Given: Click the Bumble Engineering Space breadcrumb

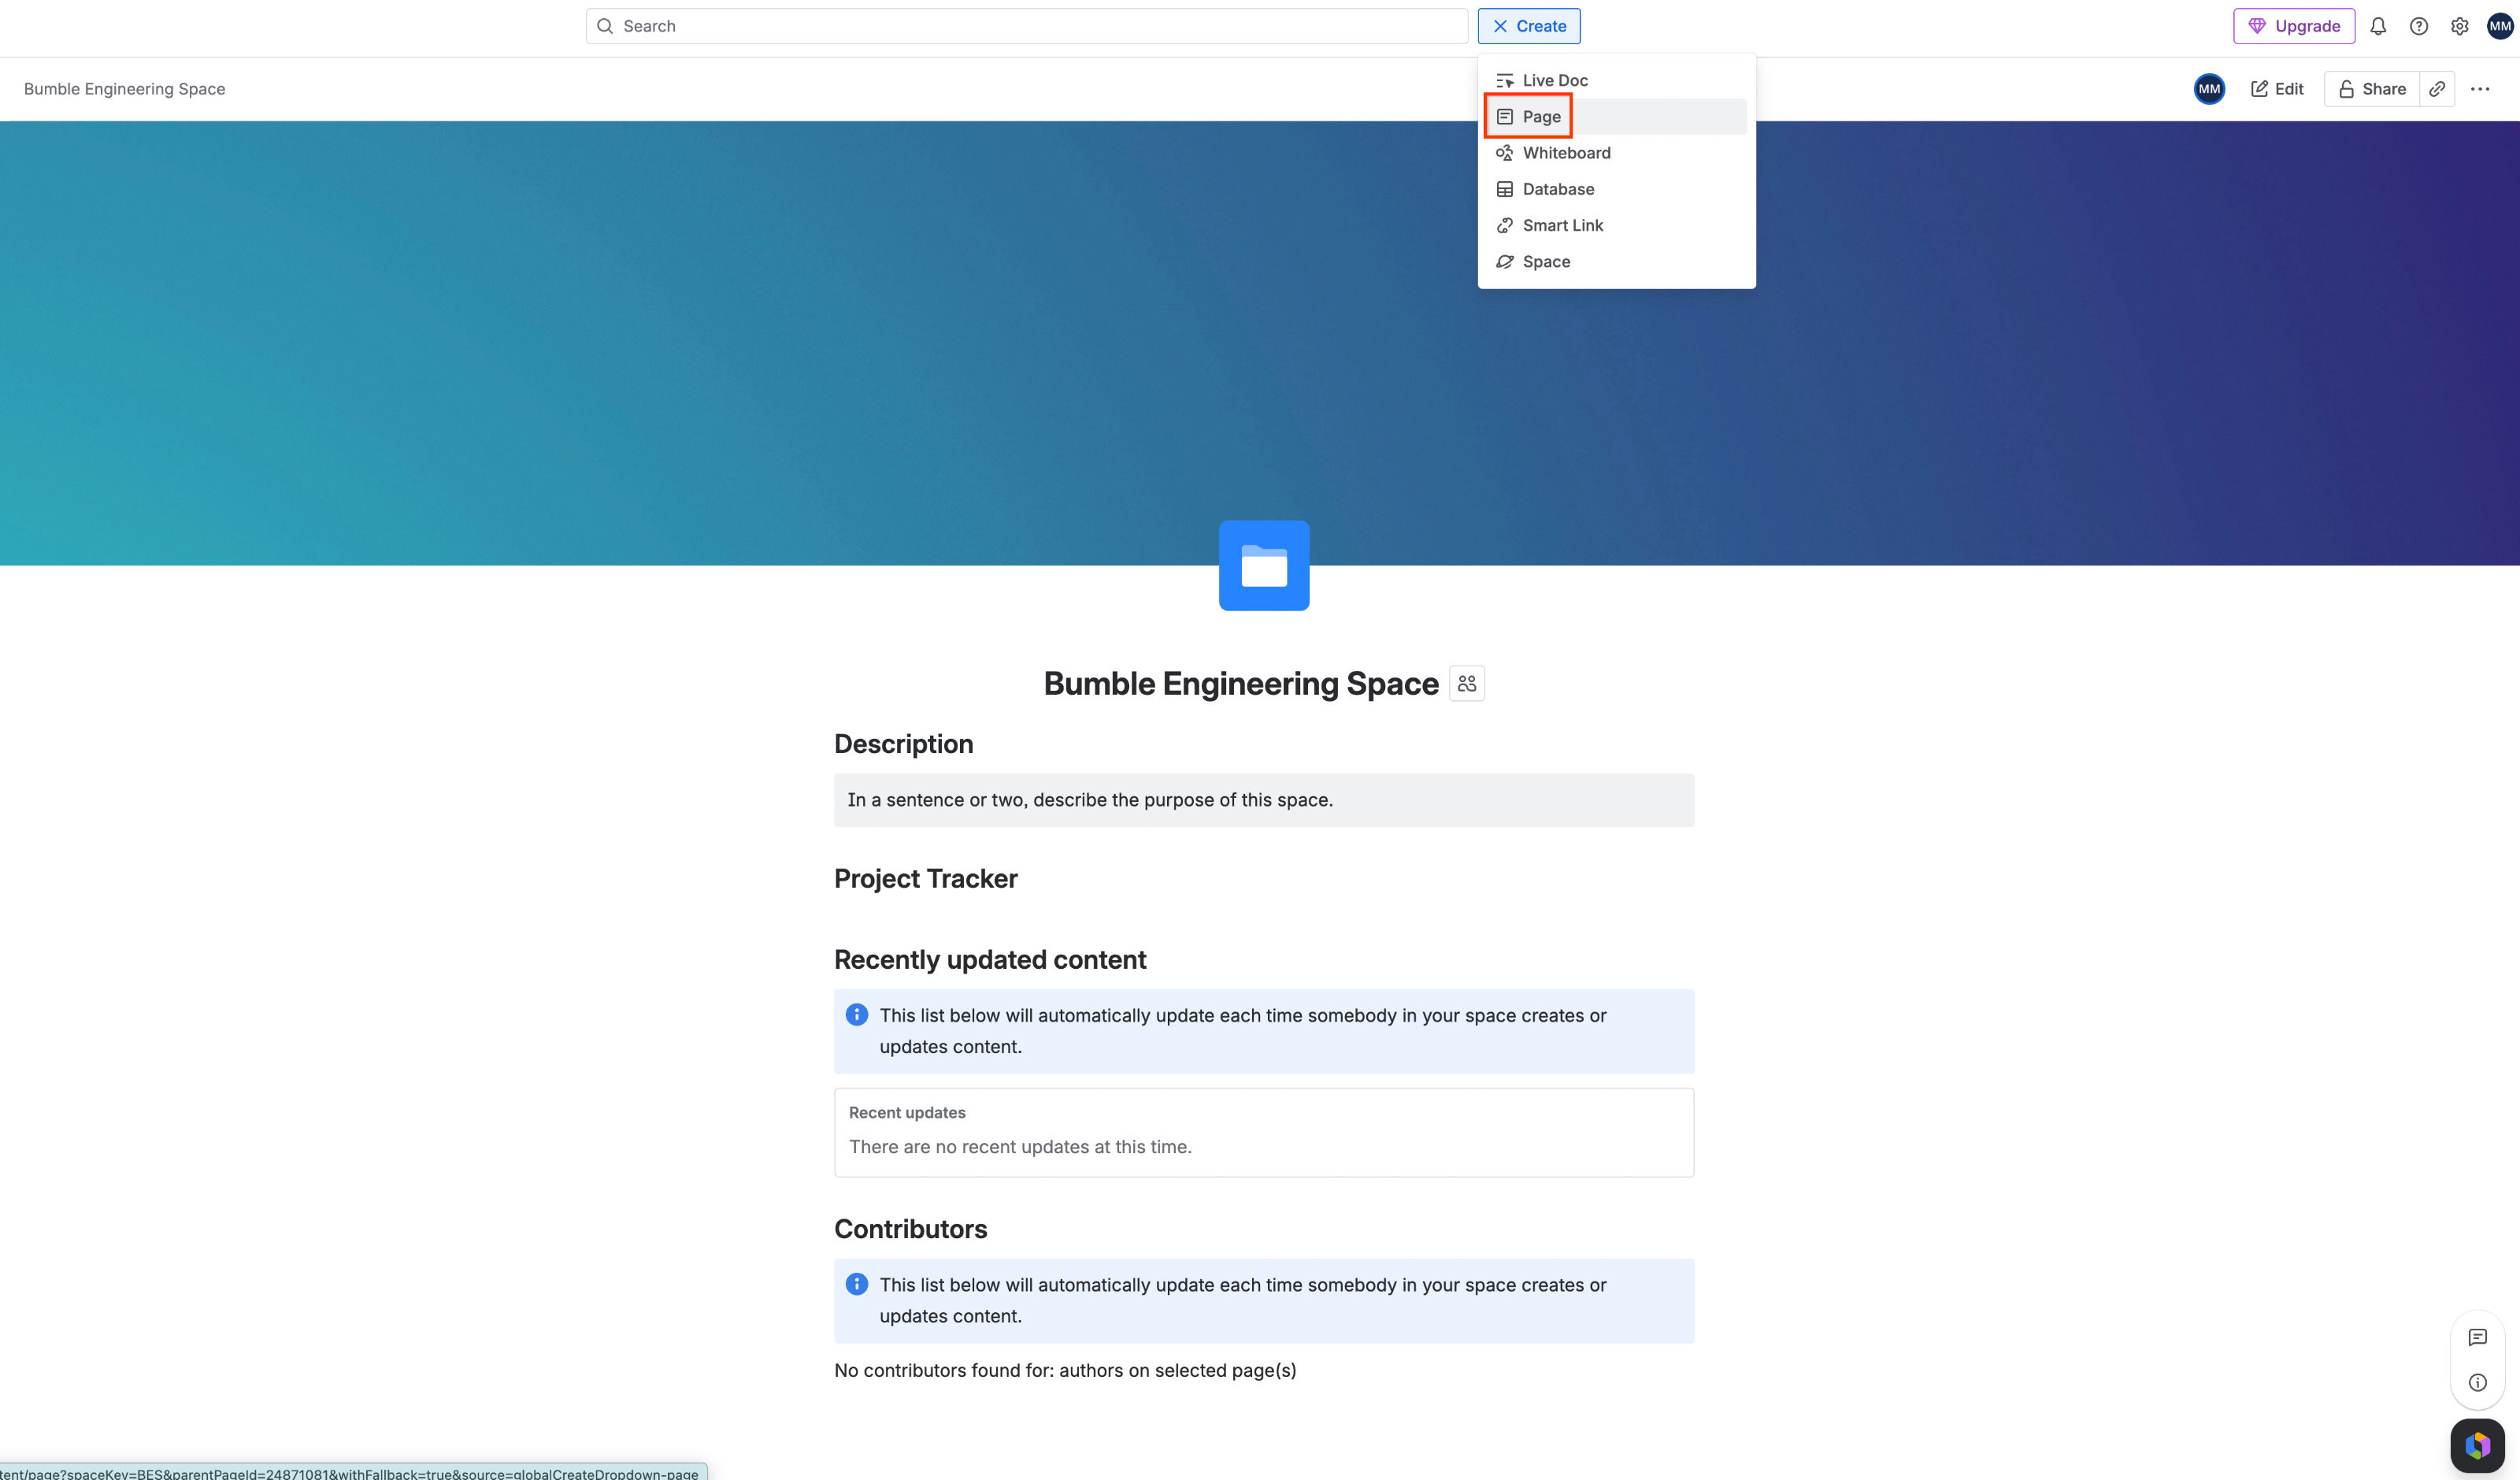Looking at the screenshot, I should coord(125,89).
